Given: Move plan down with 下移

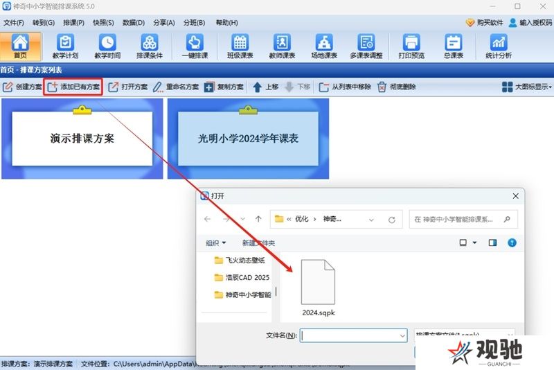Looking at the screenshot, I should pos(298,87).
